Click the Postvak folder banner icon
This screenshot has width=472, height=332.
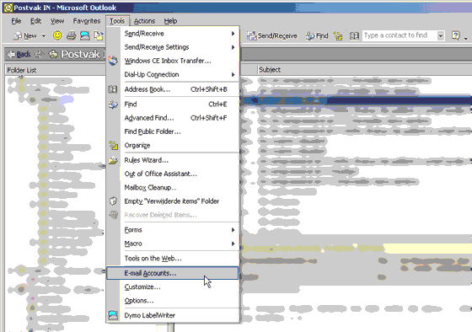53,54
